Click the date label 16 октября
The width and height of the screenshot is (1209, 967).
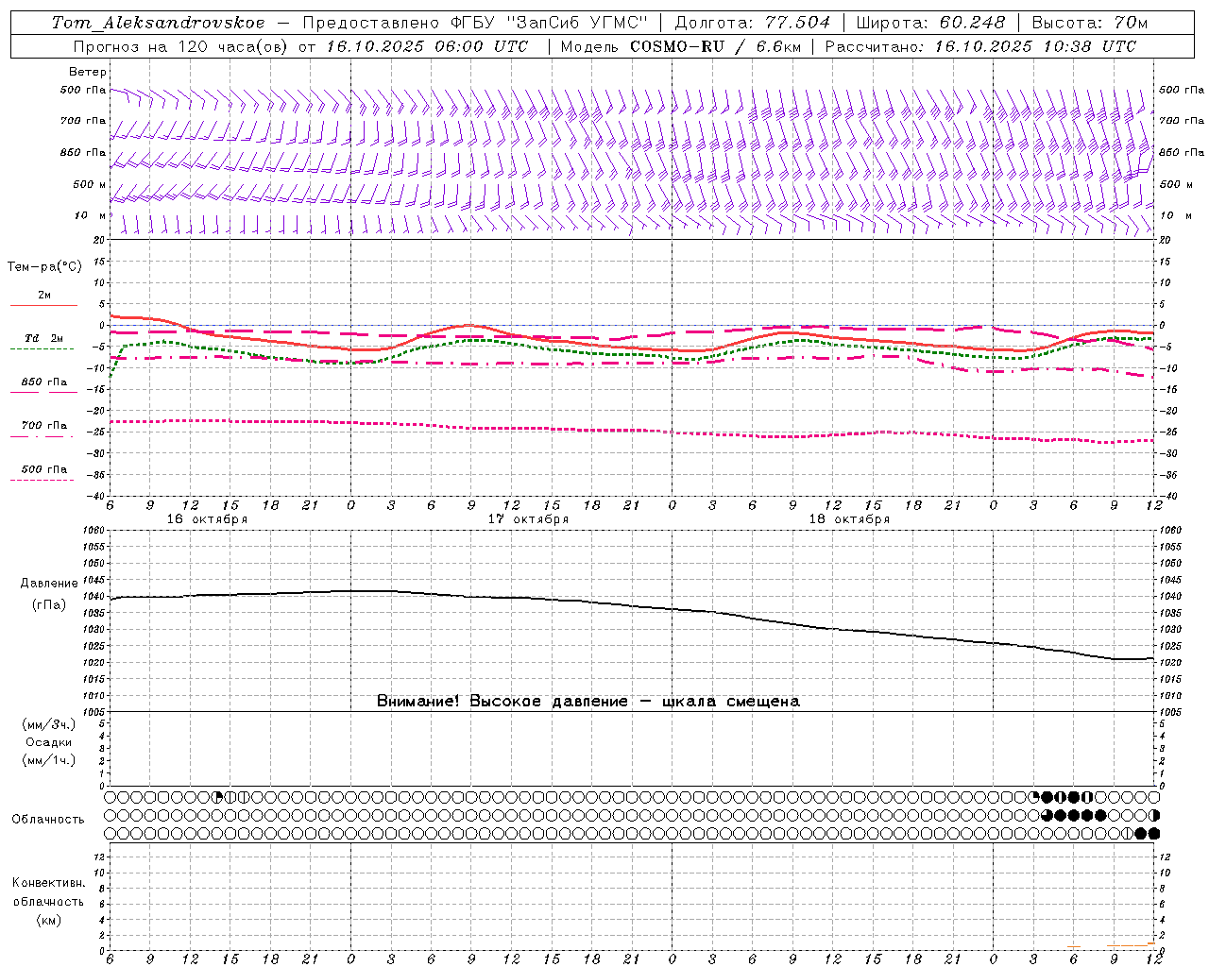[207, 519]
